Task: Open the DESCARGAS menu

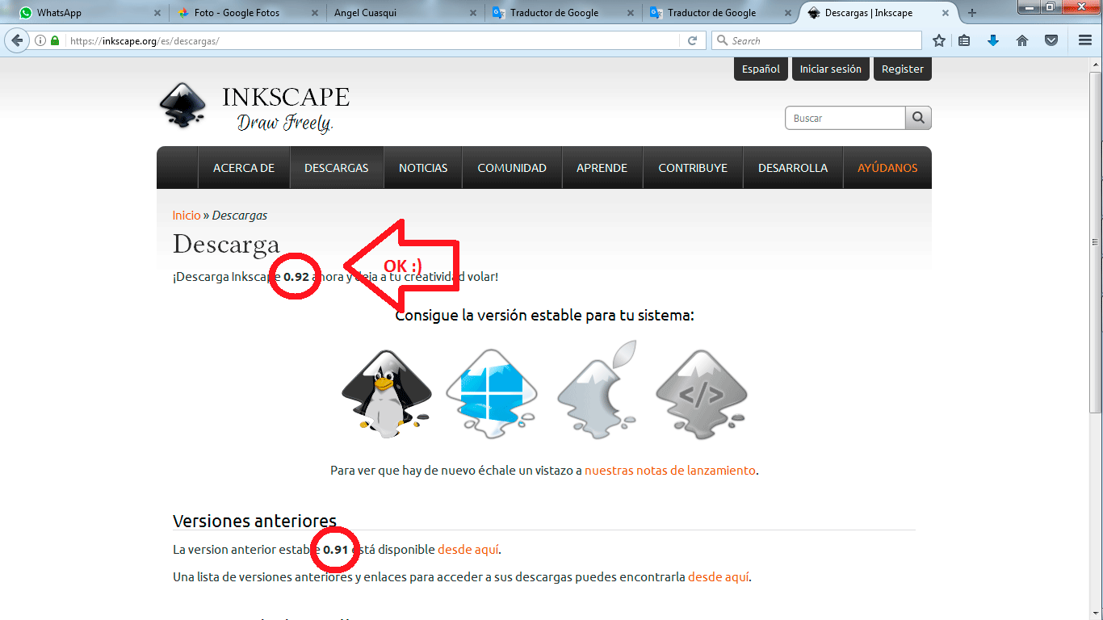Action: coord(337,168)
